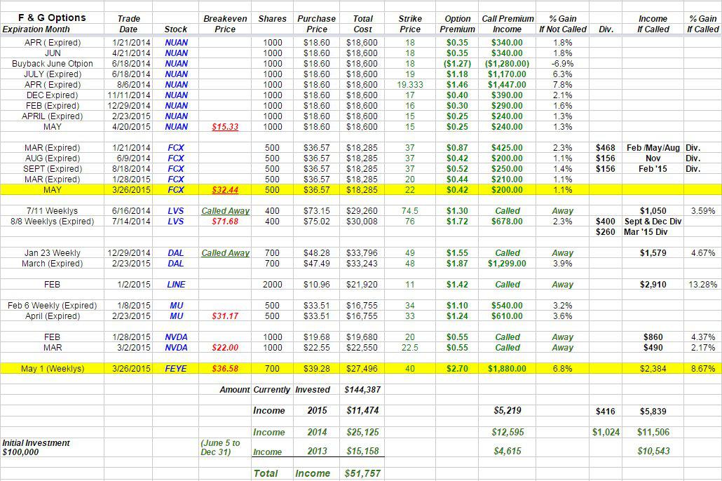Select the $1,299.00 DAL income cell
Image resolution: width=722 pixels, height=481 pixels.
tap(507, 264)
